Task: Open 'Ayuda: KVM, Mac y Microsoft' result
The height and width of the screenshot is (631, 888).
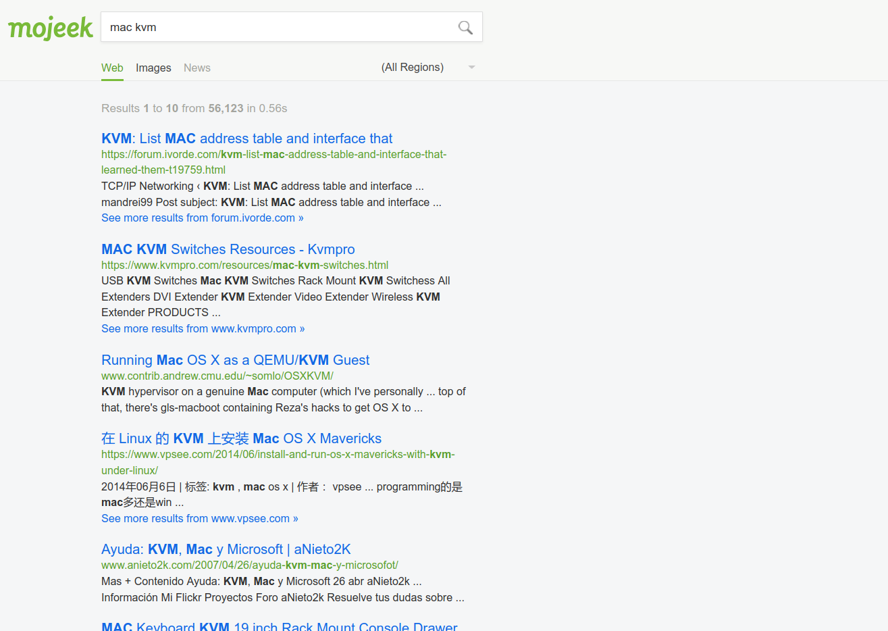Action: coord(226,549)
